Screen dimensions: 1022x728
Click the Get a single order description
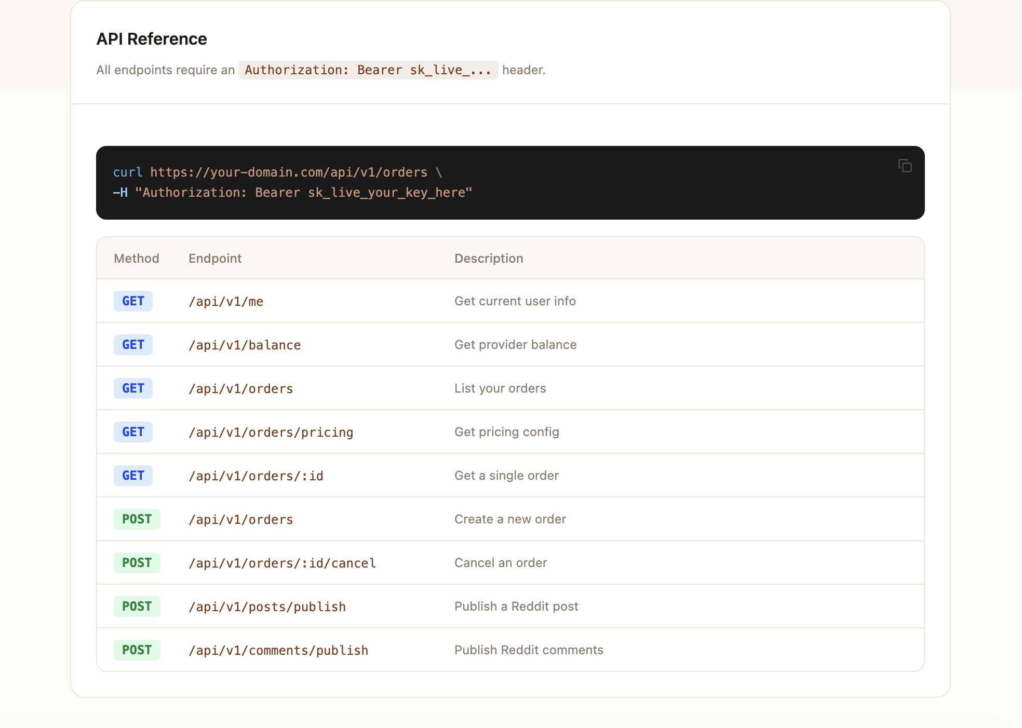(506, 476)
